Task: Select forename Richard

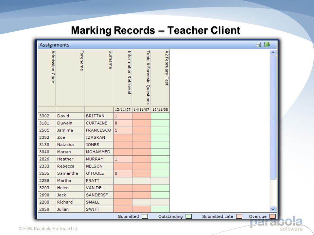Action: click(70, 202)
